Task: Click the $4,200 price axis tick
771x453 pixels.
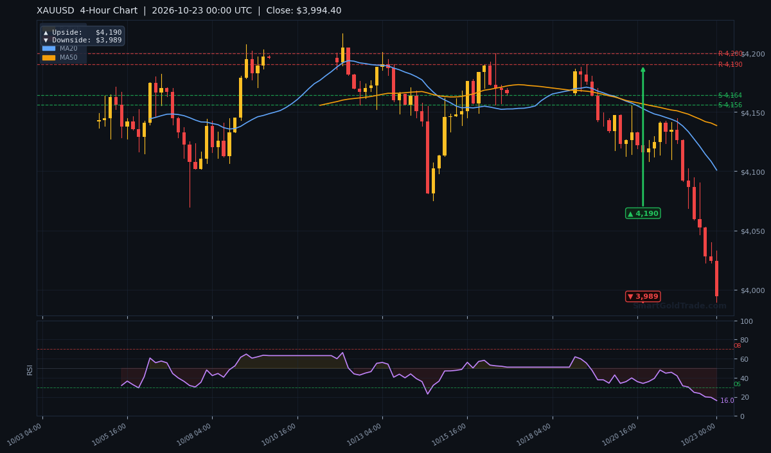Action: pyautogui.click(x=752, y=54)
